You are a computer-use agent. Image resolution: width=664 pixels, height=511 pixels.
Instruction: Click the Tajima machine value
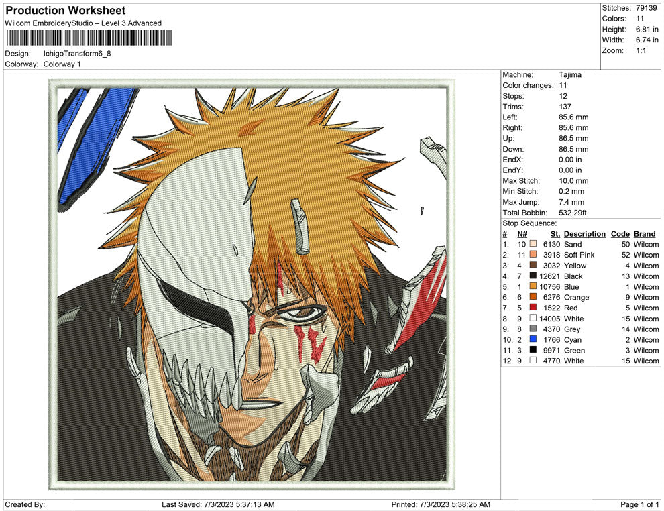570,75
